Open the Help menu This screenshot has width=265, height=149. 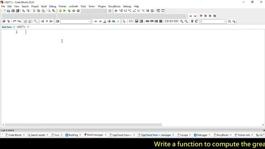click(136, 7)
